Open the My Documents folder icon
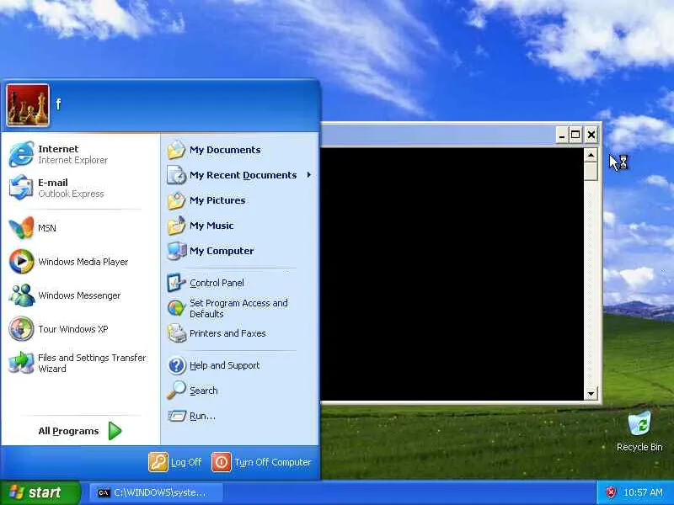This screenshot has height=505, width=674. click(176, 150)
